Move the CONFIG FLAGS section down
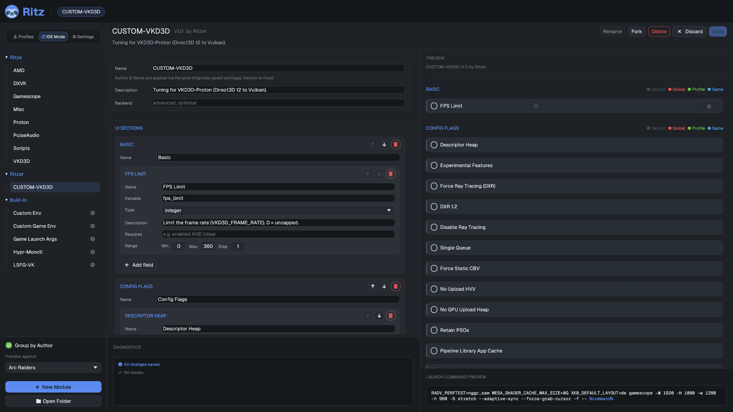Viewport: 733px width, 412px height. pyautogui.click(x=384, y=286)
